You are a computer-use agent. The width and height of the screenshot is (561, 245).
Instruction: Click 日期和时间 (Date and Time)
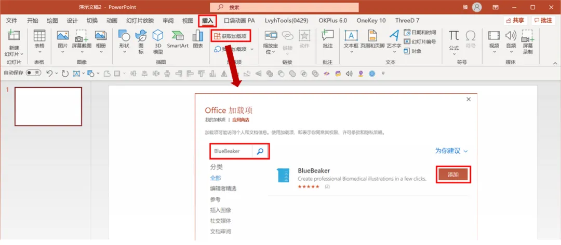click(420, 33)
